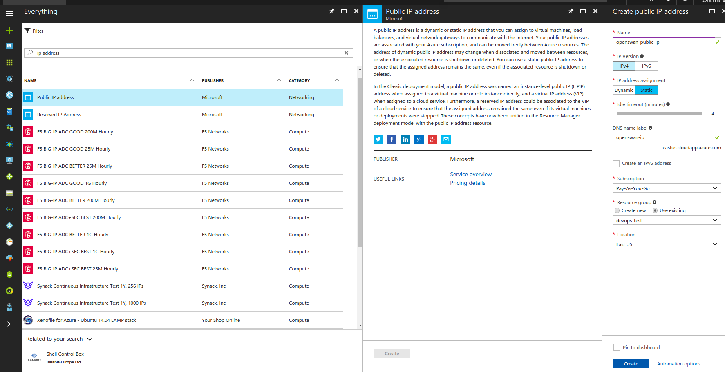Click the Name field 'openswan-public-ip'
725x372 pixels.
(667, 42)
